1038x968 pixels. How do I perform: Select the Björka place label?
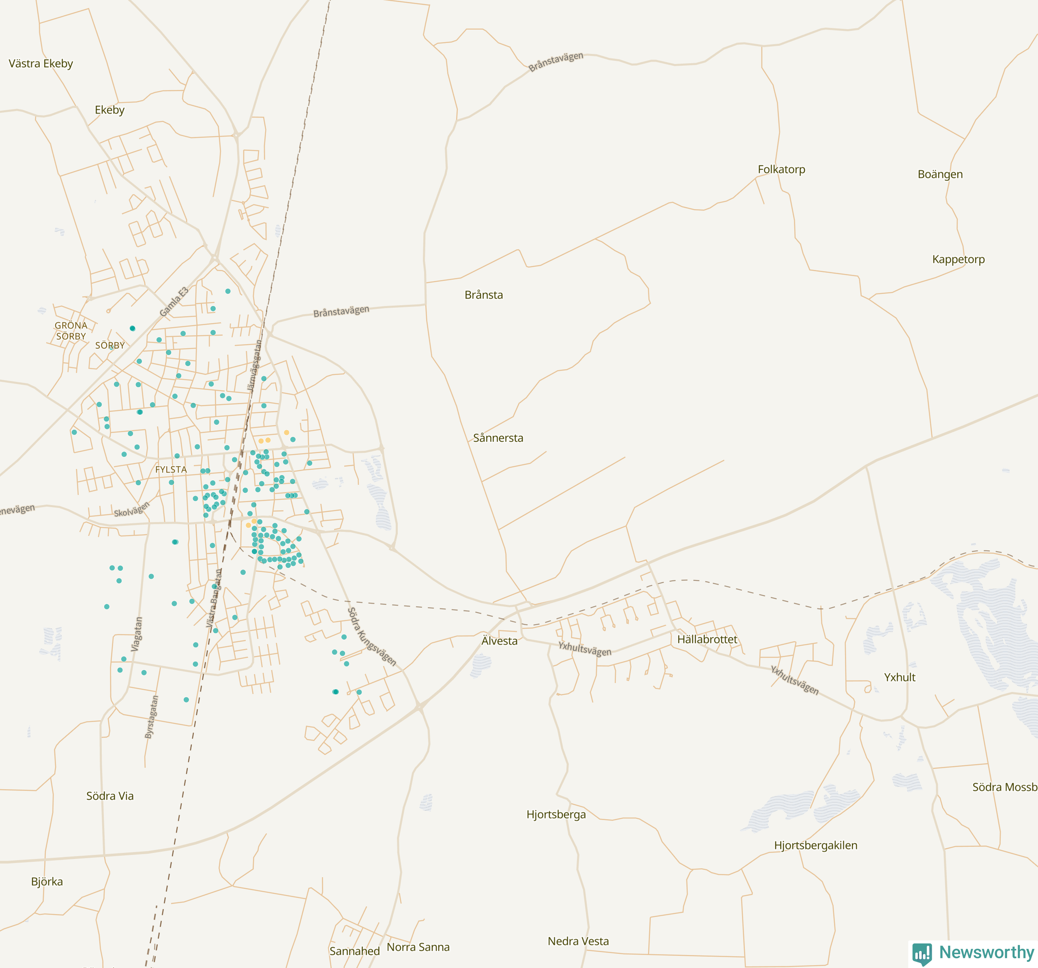click(47, 882)
